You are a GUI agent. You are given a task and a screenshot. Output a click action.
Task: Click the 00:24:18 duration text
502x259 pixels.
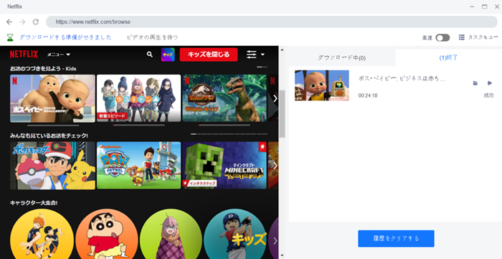(x=368, y=95)
